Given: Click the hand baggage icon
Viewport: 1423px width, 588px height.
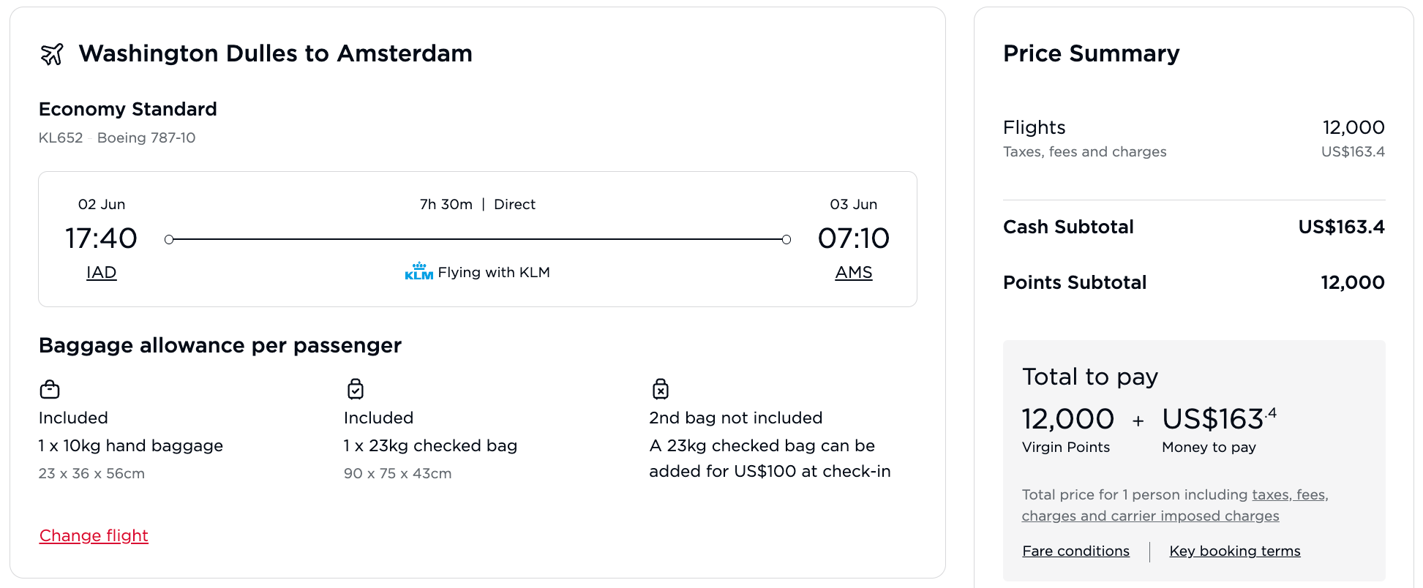Looking at the screenshot, I should tap(50, 389).
